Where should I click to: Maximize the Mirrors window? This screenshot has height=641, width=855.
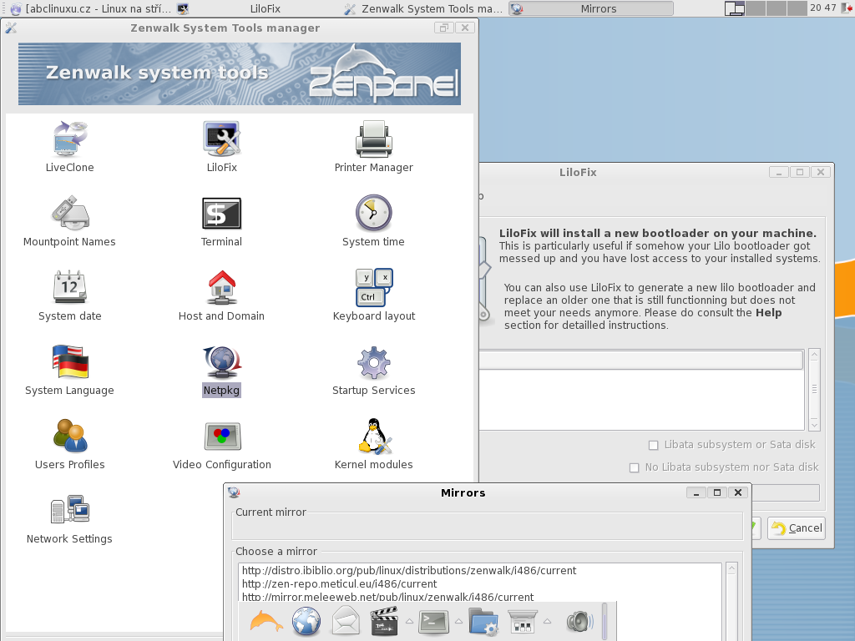tap(717, 492)
